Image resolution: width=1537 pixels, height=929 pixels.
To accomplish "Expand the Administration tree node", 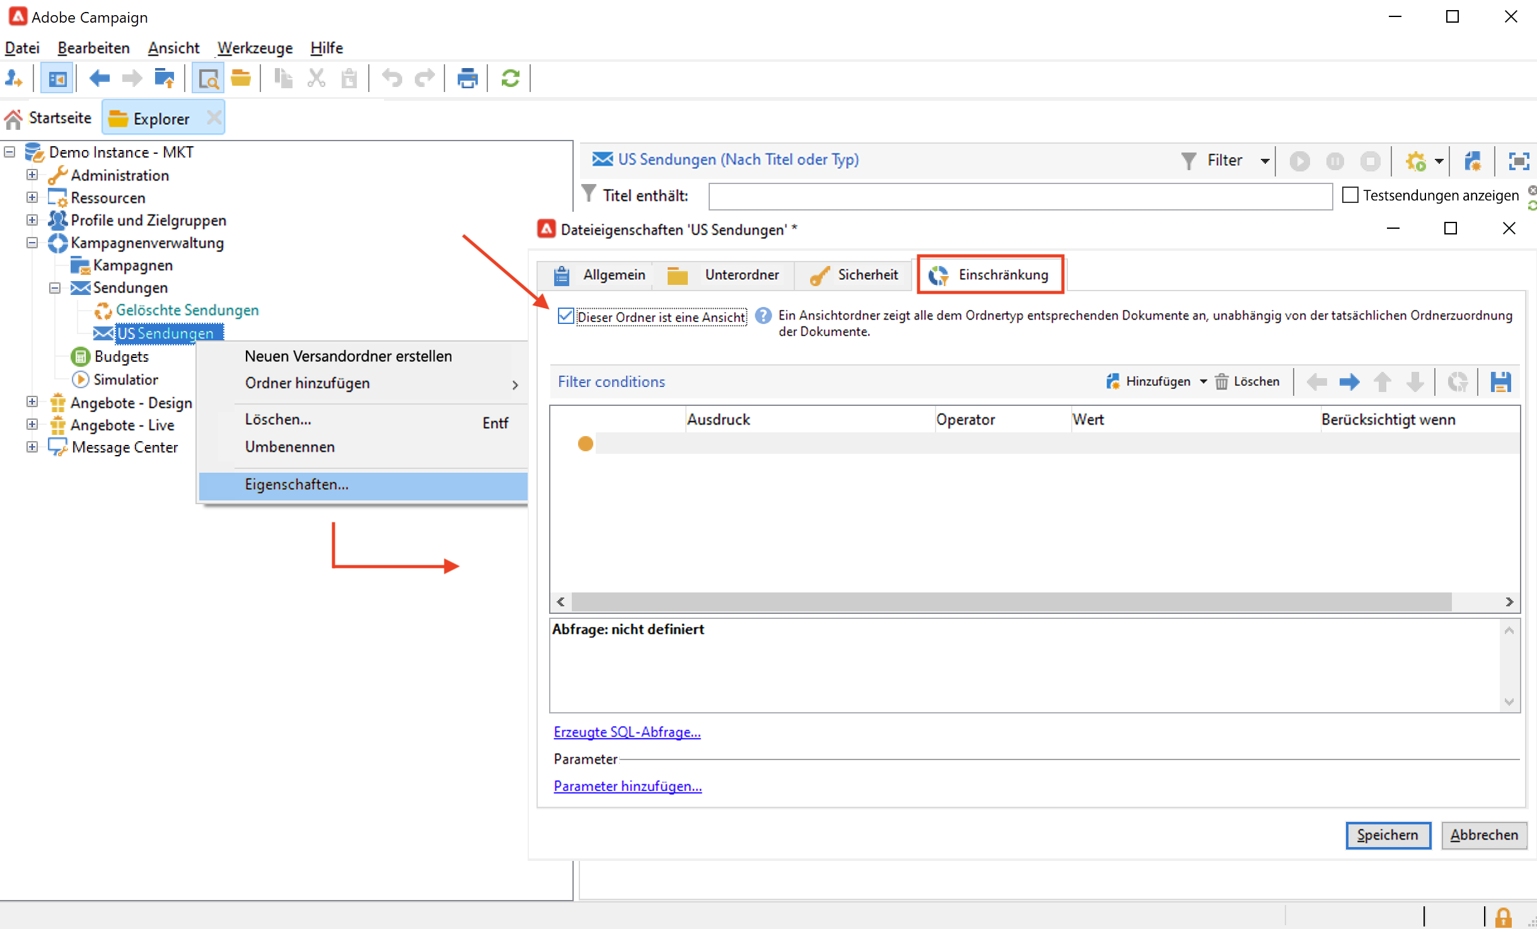I will tap(32, 175).
